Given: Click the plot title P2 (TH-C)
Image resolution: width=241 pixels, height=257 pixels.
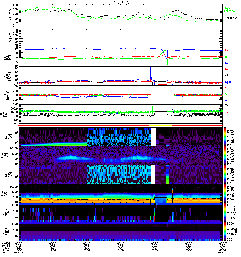Looking at the screenshot, I should pos(120,2).
